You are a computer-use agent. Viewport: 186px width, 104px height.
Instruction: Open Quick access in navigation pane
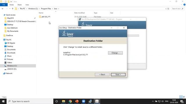(x=10, y=15)
